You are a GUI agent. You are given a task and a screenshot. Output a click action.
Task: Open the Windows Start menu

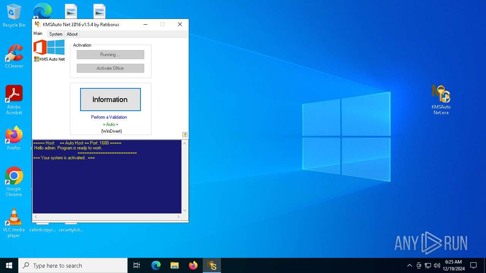coord(9,265)
